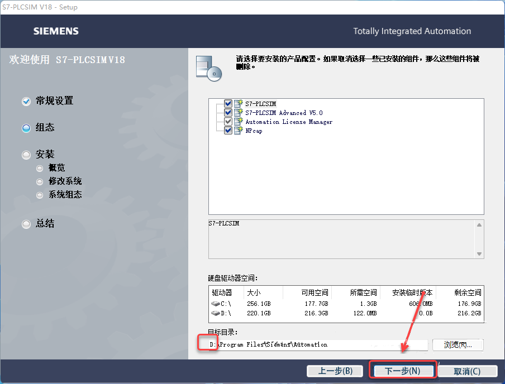Click the SIEMENS logo in the header

pyautogui.click(x=56, y=31)
